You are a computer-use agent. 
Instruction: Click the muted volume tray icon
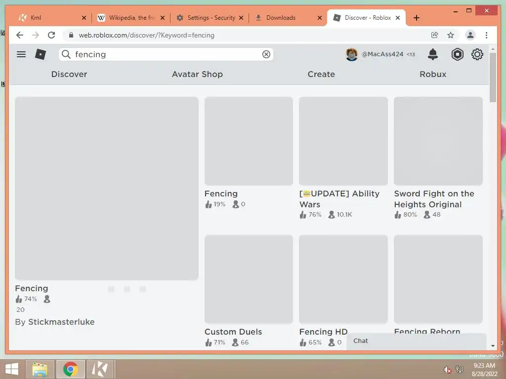pyautogui.click(x=447, y=370)
